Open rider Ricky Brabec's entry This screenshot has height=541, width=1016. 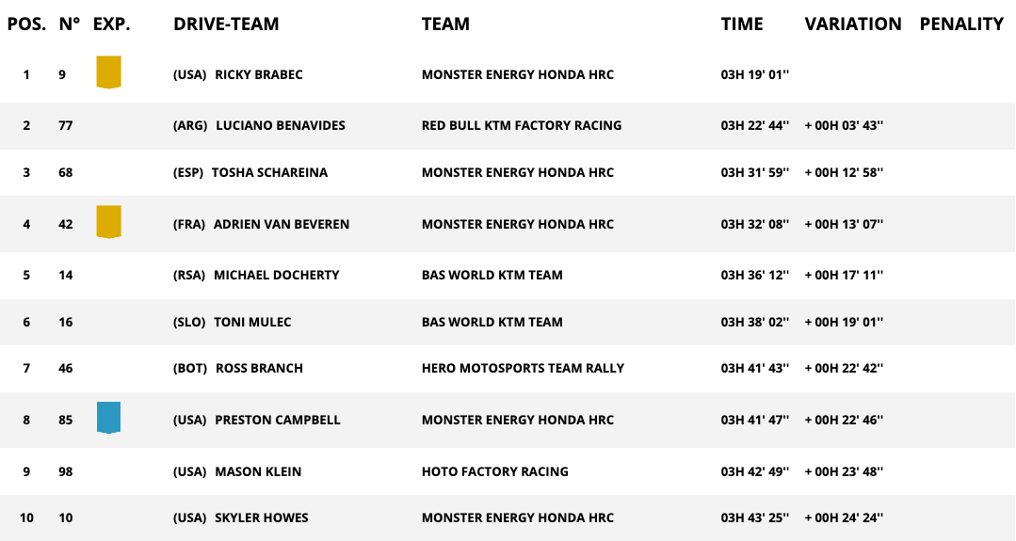pyautogui.click(x=259, y=74)
